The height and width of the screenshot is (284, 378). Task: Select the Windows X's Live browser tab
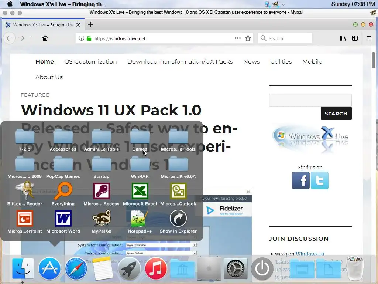(x=43, y=25)
